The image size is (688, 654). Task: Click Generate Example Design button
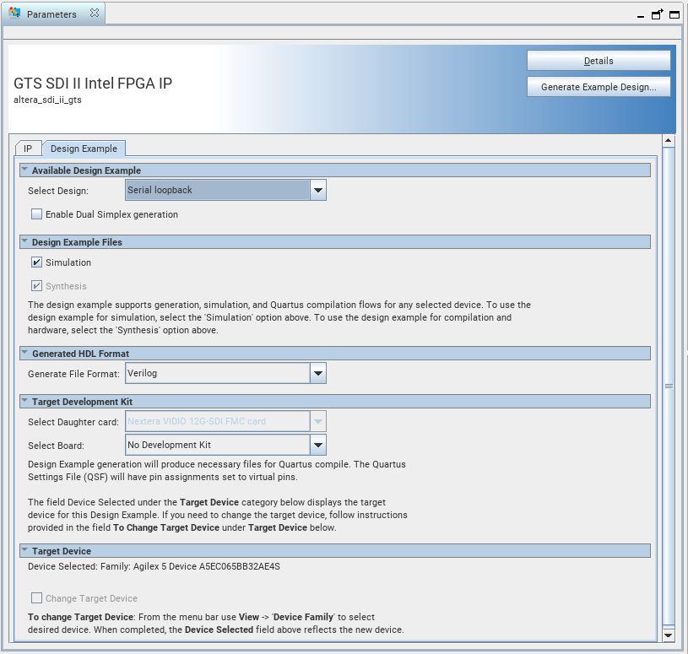tap(599, 86)
